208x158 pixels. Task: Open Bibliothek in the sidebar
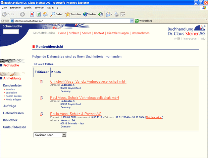point(10,120)
